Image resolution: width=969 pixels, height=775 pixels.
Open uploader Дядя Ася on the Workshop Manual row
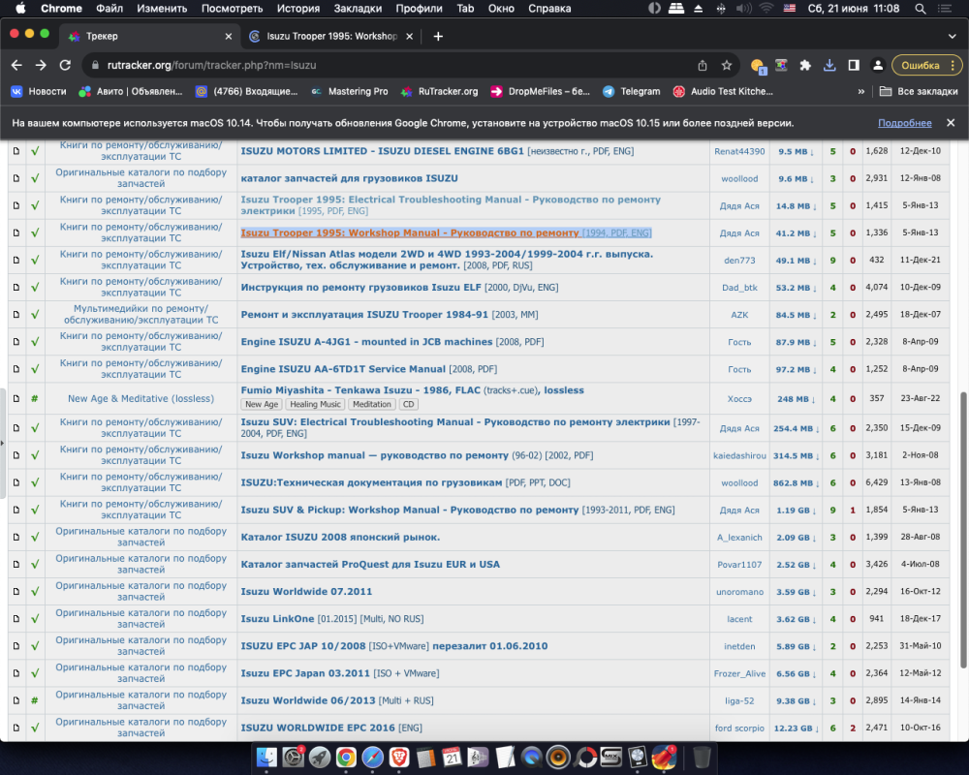(739, 233)
